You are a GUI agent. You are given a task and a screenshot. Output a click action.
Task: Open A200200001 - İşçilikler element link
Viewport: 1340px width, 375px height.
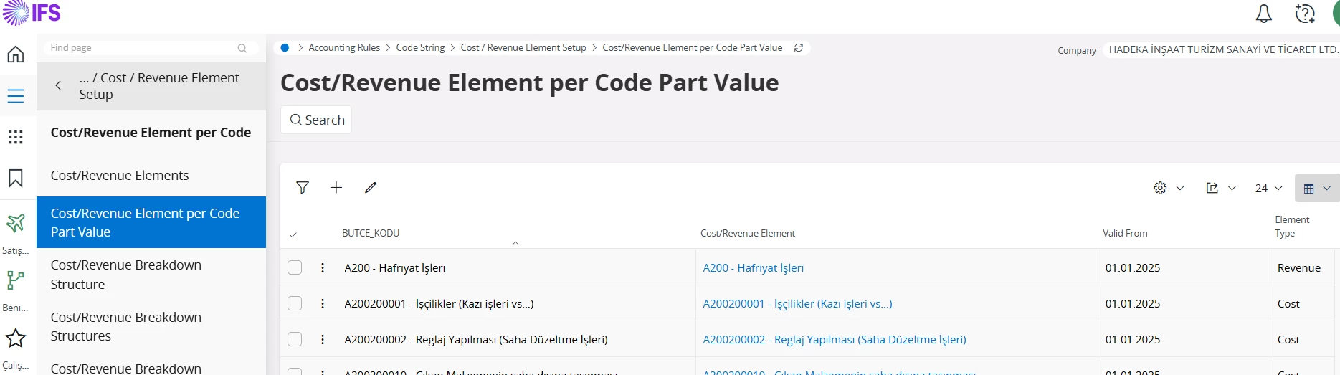[797, 303]
